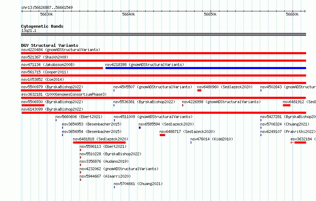Click the chr13:56626887..56661549 coordinate text
The width and height of the screenshot is (316, 201).
tap(47, 7)
